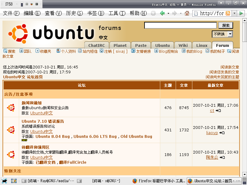
Task: Open the 新闻和通知 forum
Action: (x=31, y=103)
